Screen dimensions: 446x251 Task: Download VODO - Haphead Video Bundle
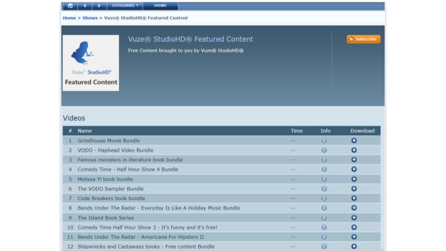coord(354,150)
